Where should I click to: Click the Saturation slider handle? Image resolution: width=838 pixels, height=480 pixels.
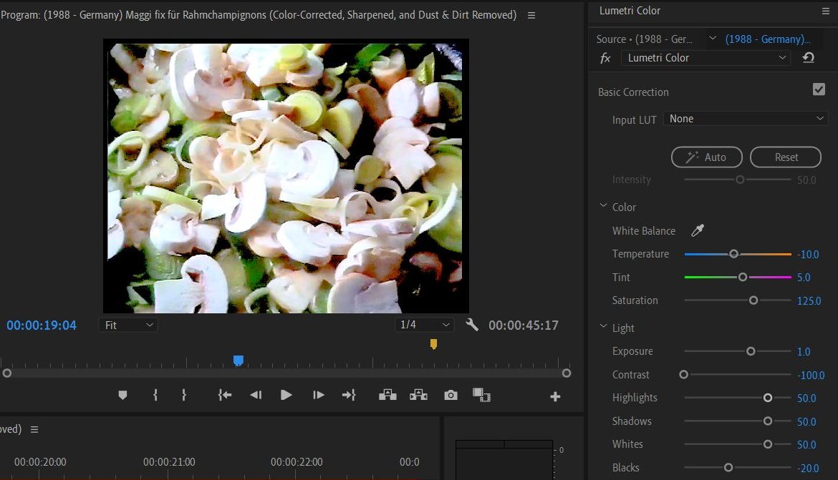pyautogui.click(x=753, y=300)
